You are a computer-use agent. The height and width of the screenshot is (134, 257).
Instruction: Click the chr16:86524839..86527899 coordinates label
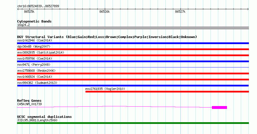38,6
